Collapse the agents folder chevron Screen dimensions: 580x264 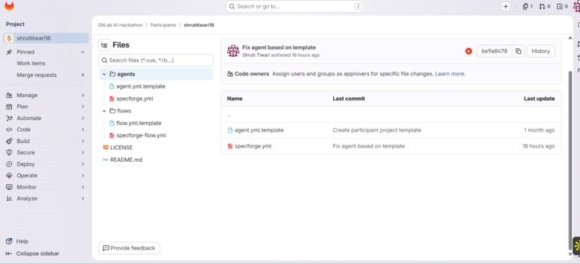[104, 74]
